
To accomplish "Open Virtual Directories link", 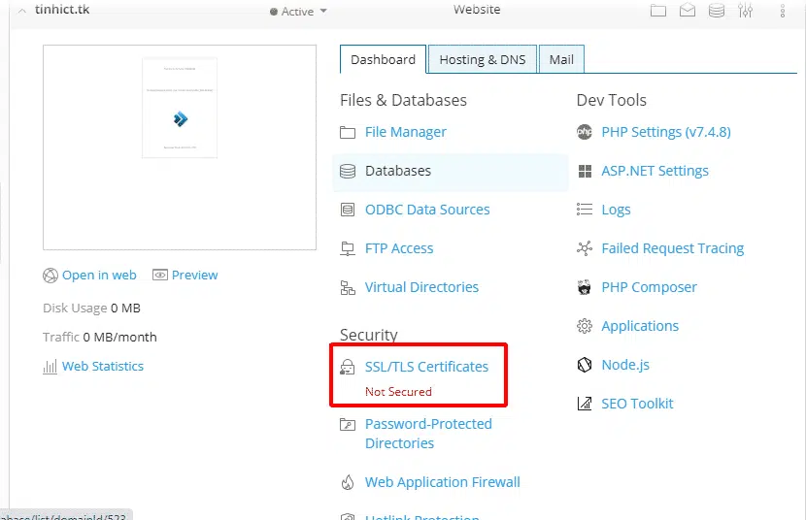I will (421, 287).
